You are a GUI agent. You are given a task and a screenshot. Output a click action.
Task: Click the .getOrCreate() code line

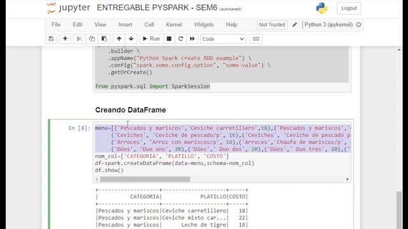pyautogui.click(x=130, y=73)
